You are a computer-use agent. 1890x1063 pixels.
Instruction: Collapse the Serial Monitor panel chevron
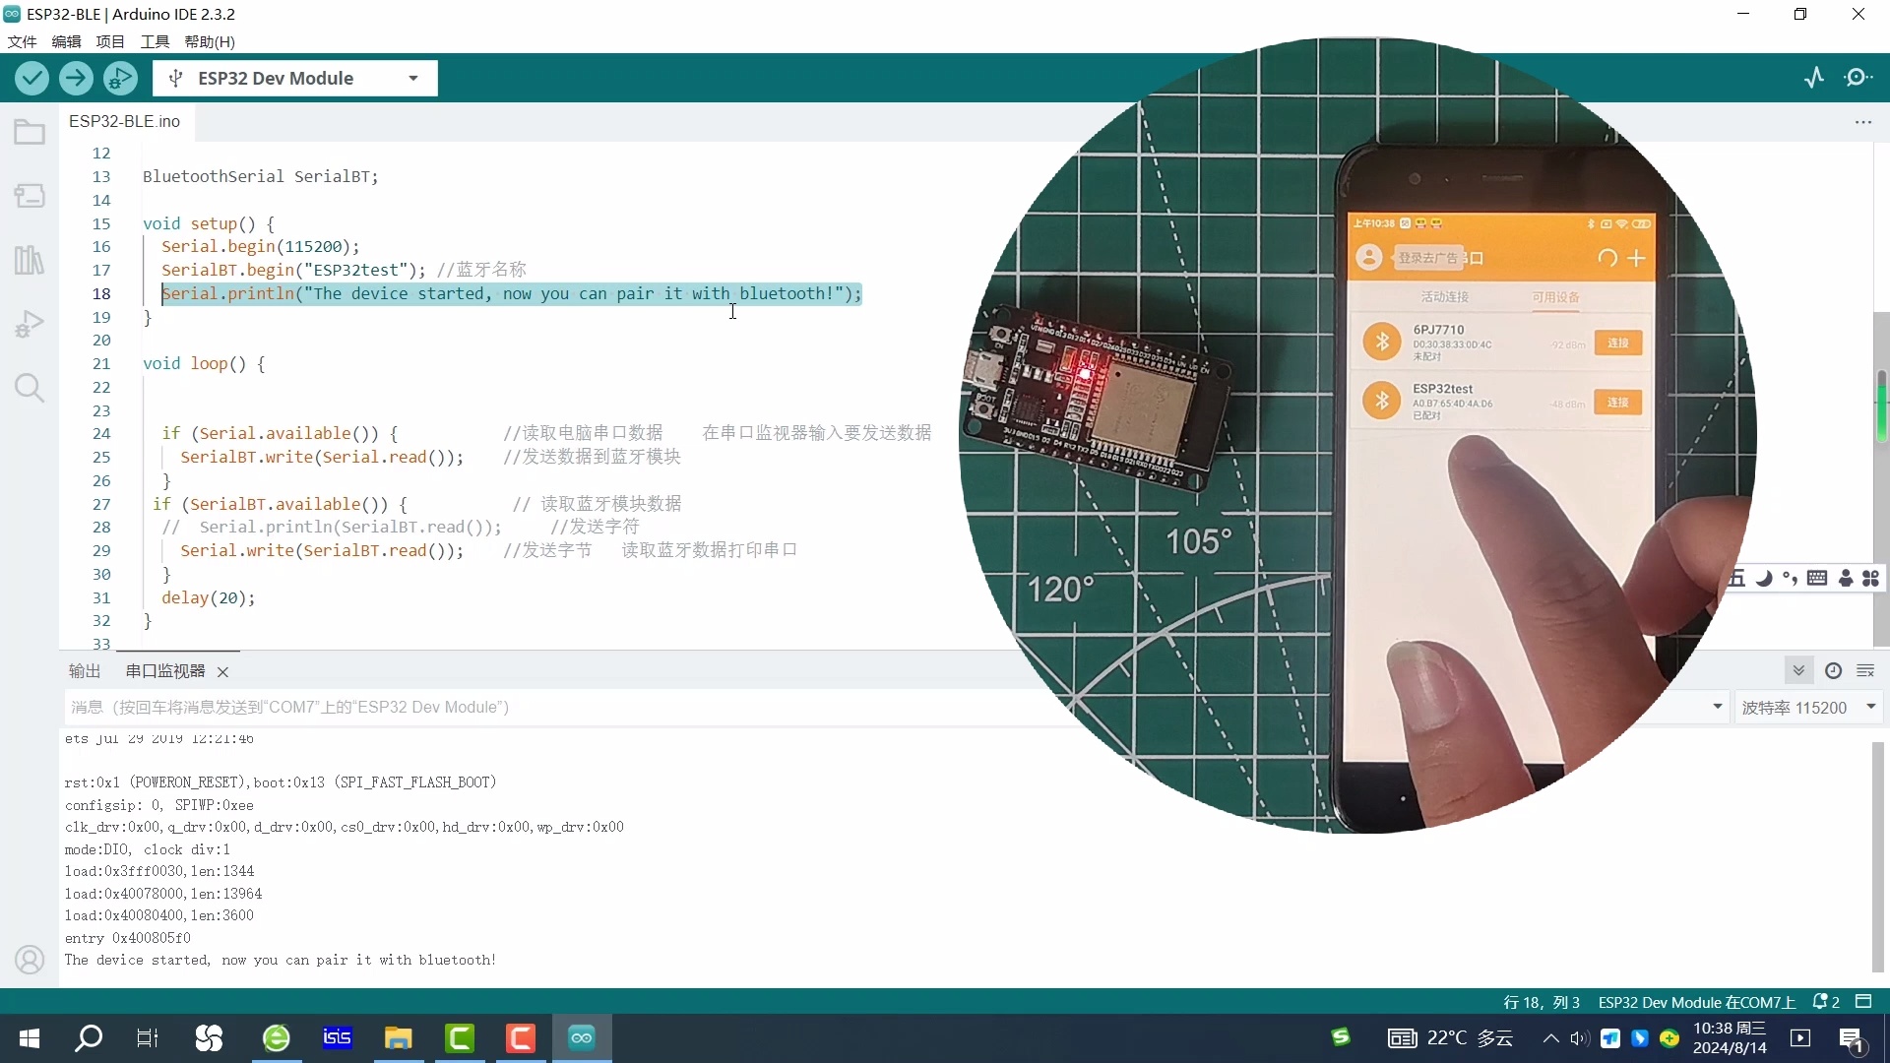tap(1798, 670)
